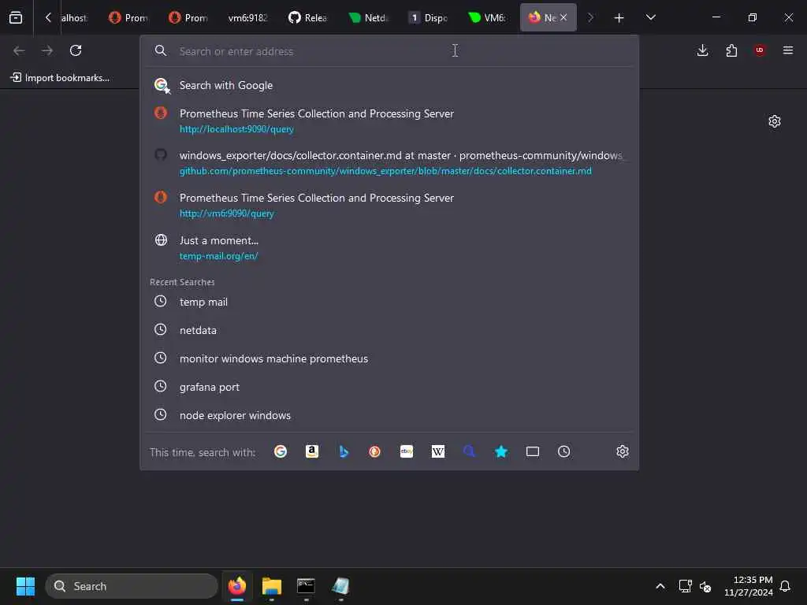Click Import bookmarks in bookmarks toolbar
Viewport: 807px width, 605px height.
tap(60, 78)
